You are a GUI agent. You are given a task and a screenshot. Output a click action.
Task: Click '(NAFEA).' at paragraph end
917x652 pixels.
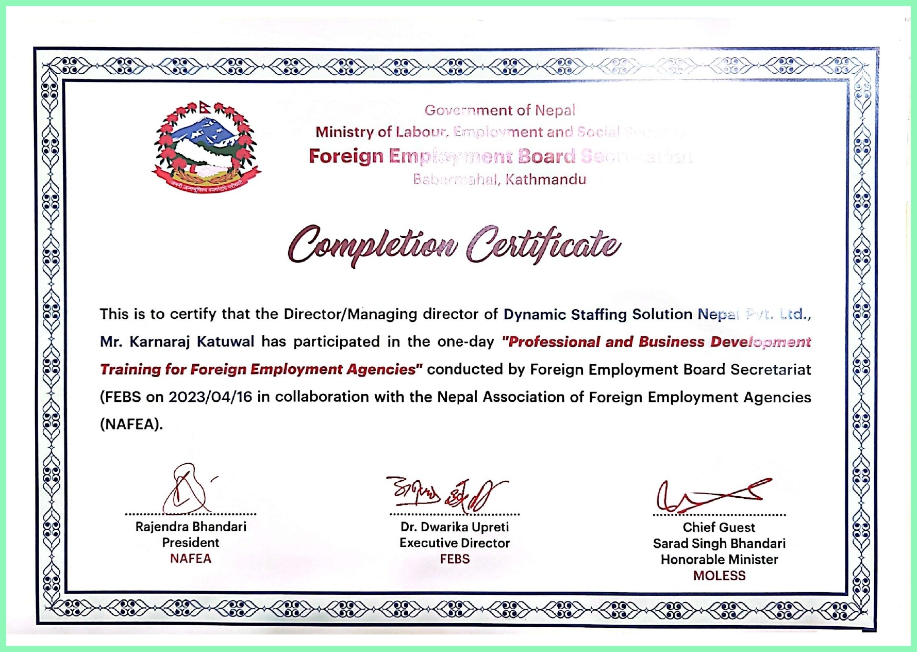(131, 425)
